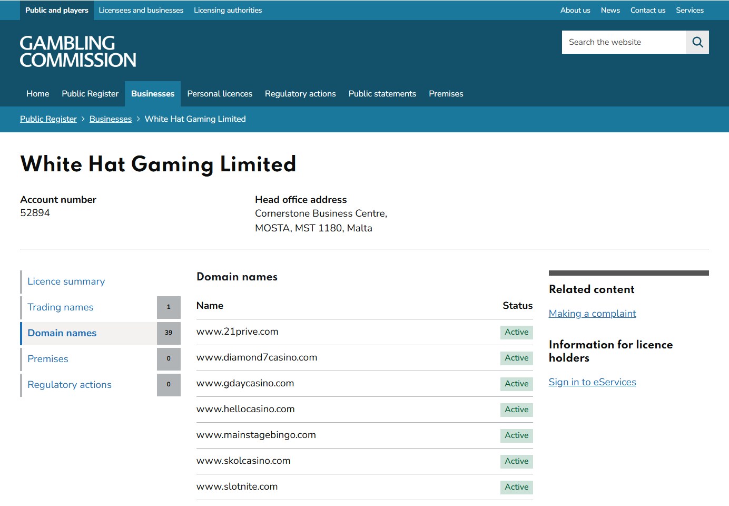Click Sign in to eServices link
Screen dimensions: 729x506
pos(593,382)
